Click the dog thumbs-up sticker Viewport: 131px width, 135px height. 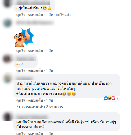click(24, 37)
